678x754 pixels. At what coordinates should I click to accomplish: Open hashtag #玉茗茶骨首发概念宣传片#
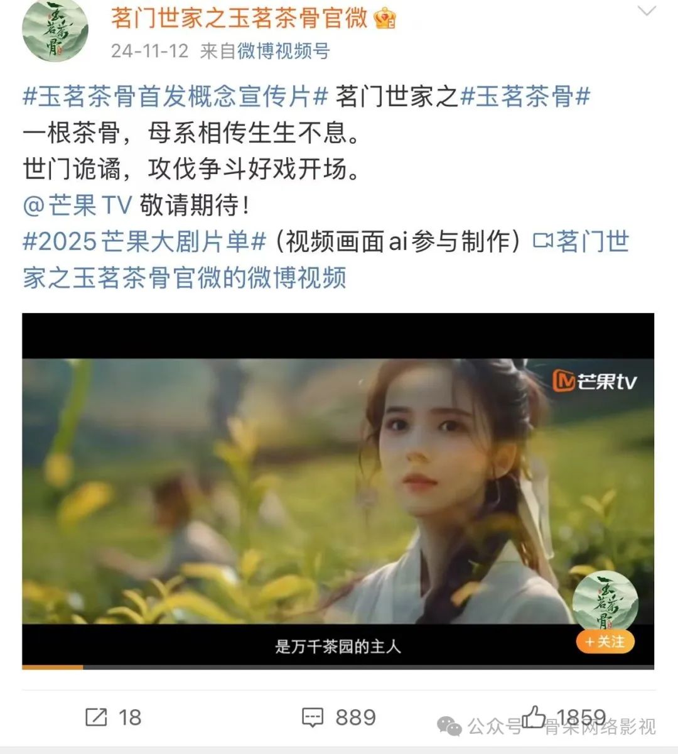tap(175, 97)
